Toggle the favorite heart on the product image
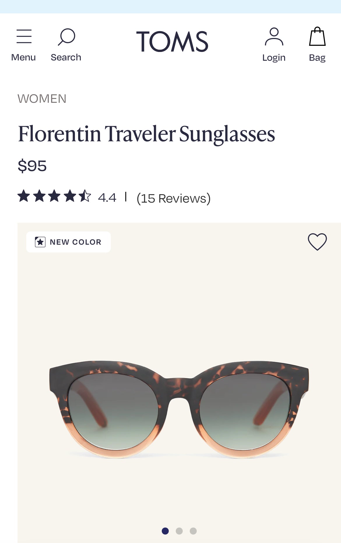Screen dimensions: 341x543 (317, 242)
